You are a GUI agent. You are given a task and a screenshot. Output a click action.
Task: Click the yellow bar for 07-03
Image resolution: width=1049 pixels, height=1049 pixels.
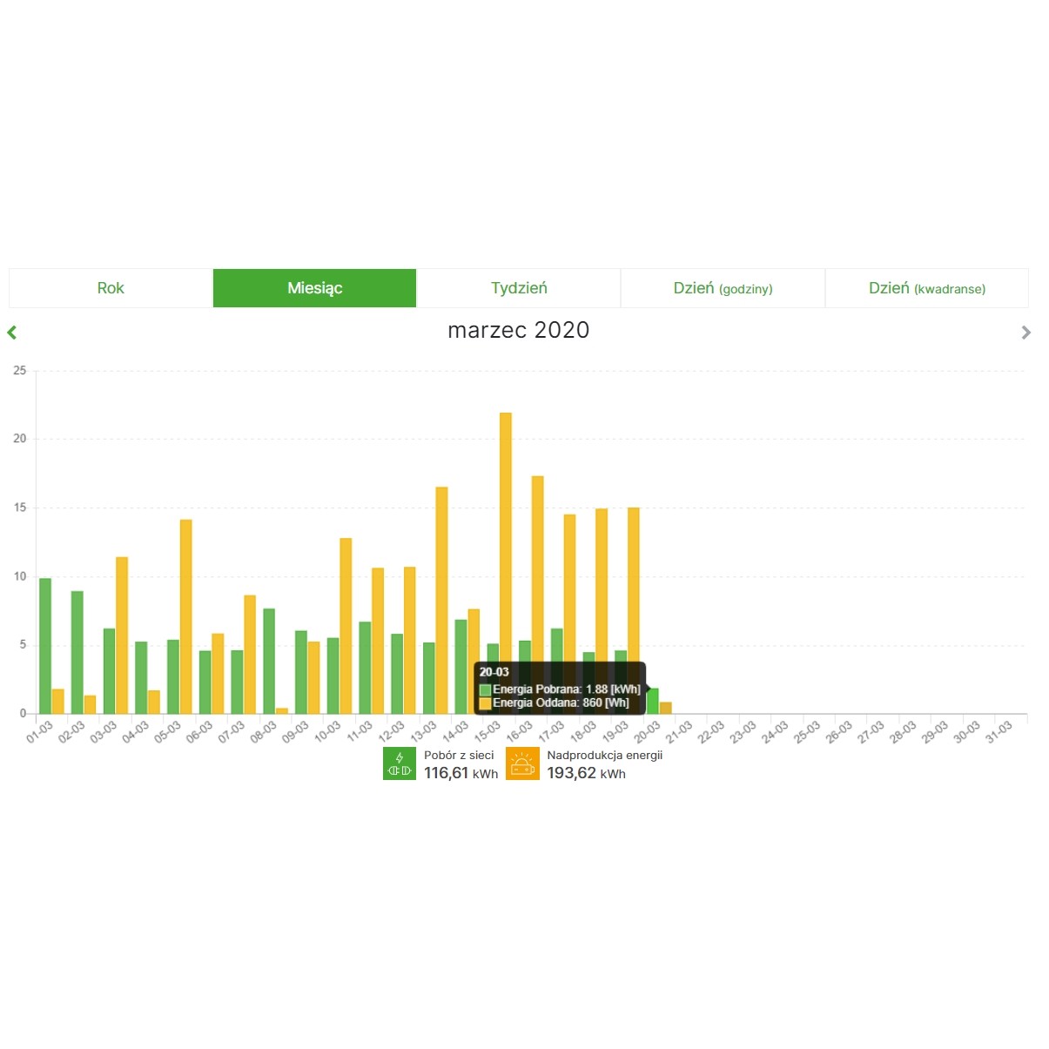[x=250, y=655]
